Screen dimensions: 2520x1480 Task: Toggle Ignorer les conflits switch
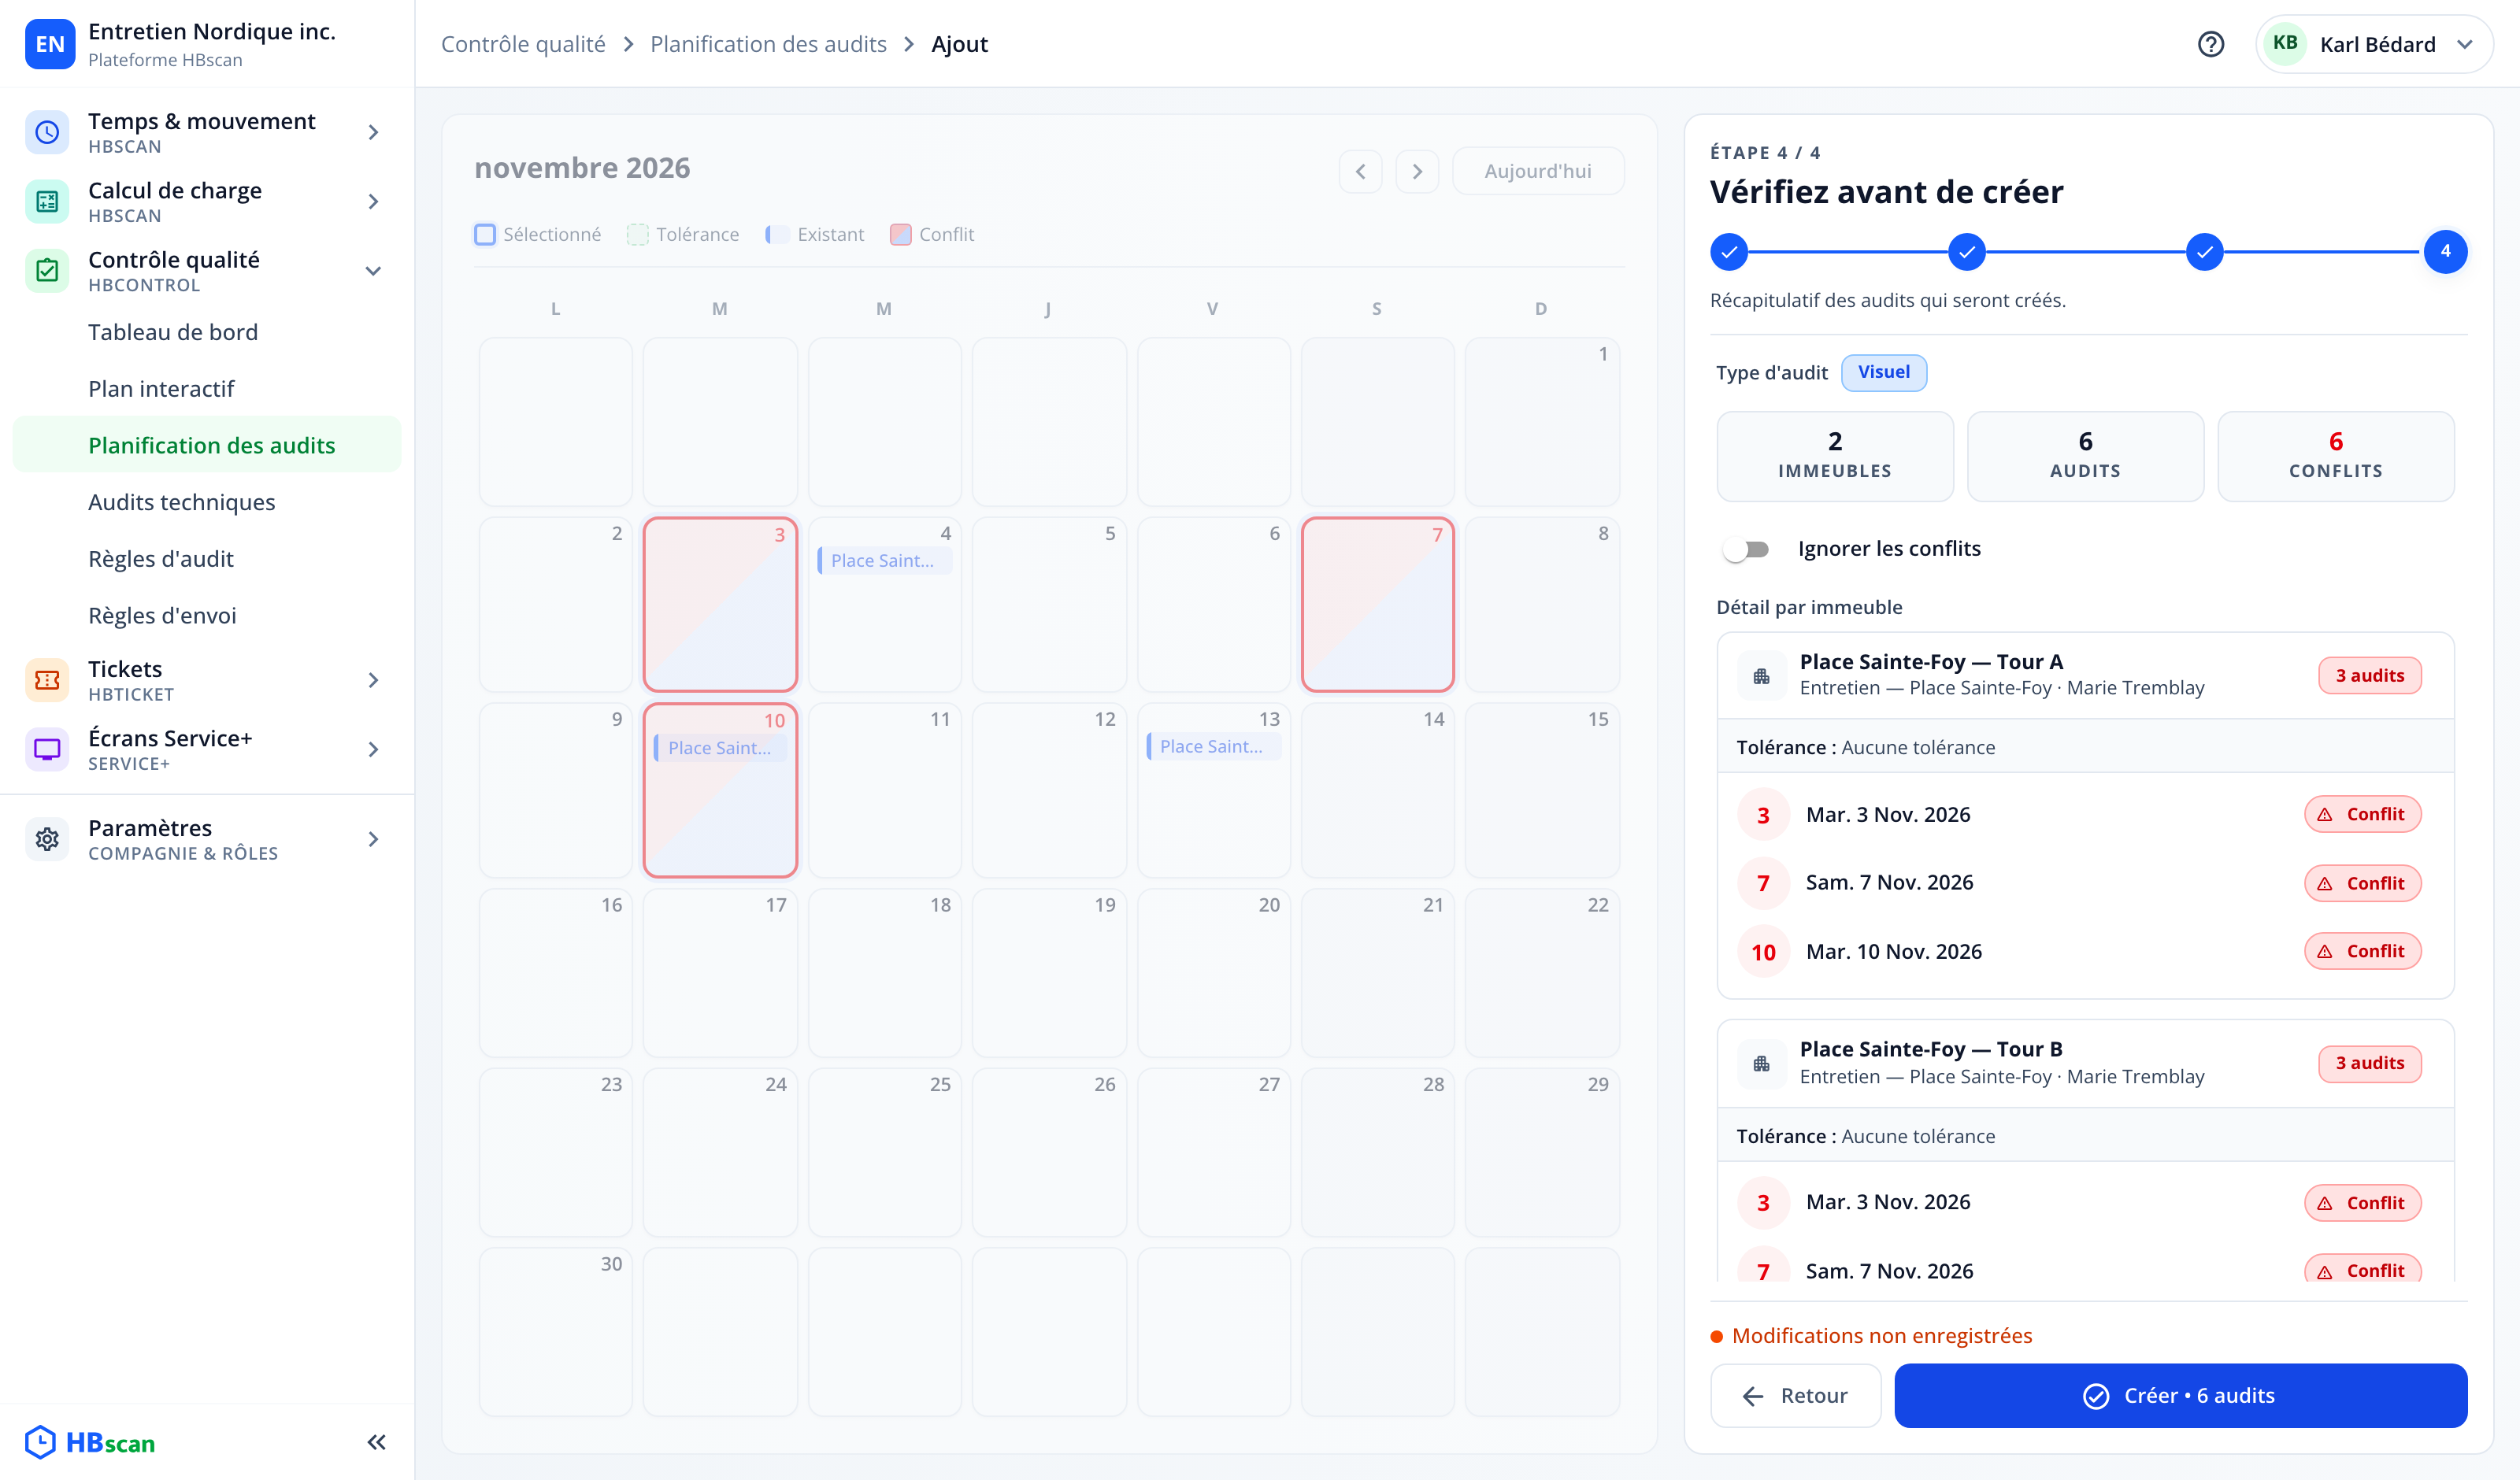[x=1747, y=549]
